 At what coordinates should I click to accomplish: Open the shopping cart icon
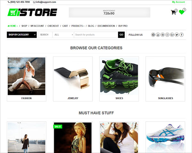click(x=173, y=12)
